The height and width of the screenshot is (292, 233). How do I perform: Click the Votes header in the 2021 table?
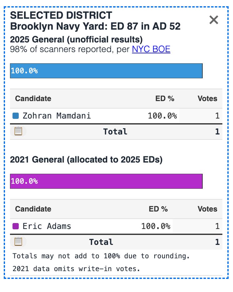207,209
